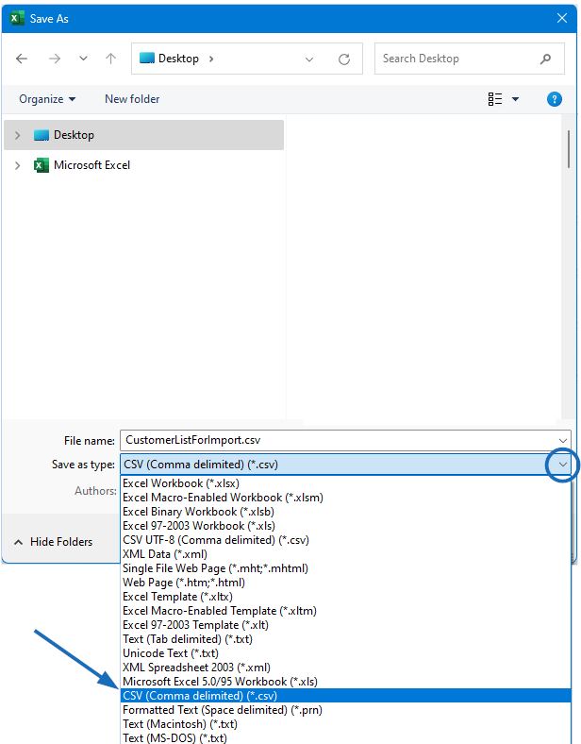Choose XML Data (*.xml) type
Image resolution: width=581 pixels, height=744 pixels.
pyautogui.click(x=345, y=554)
